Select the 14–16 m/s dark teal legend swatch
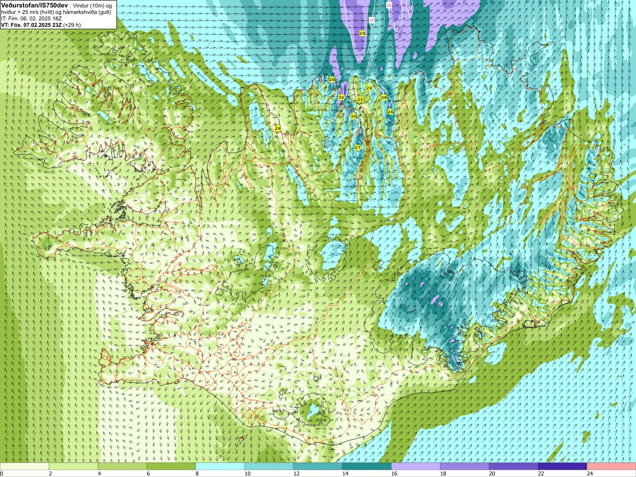This screenshot has height=477, width=636. coord(367,467)
